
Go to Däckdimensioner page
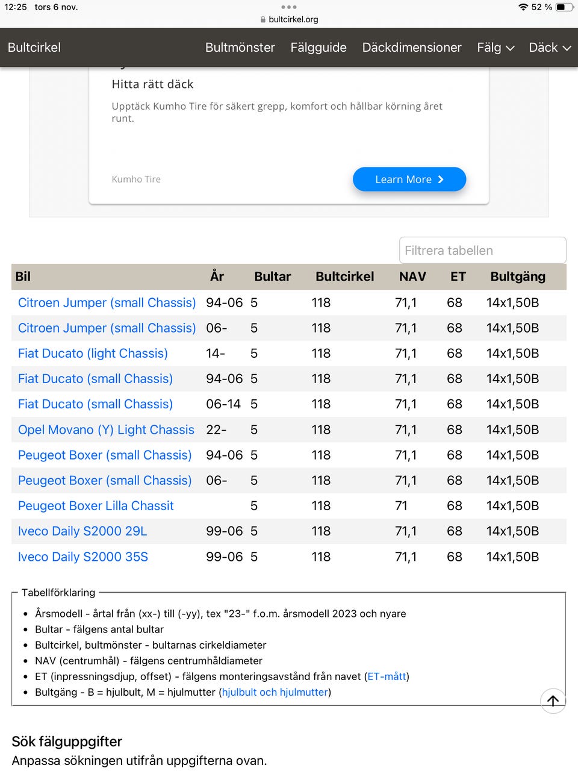coord(412,48)
